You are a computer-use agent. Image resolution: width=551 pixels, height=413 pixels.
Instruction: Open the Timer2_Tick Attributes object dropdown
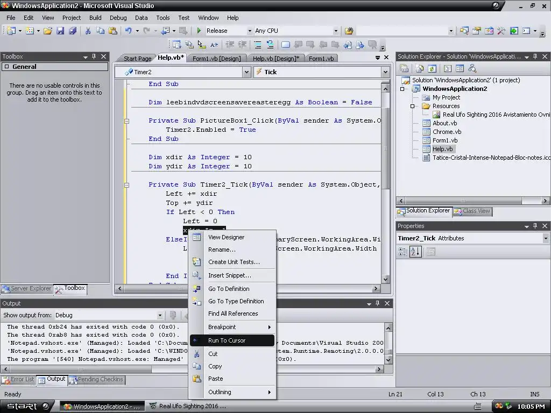(546, 238)
